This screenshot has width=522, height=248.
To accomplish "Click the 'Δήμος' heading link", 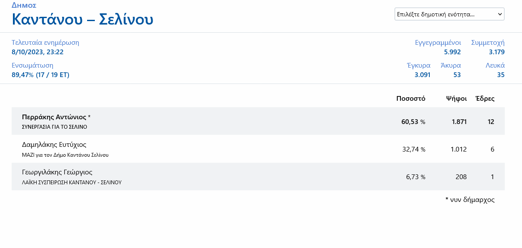I will tap(24, 5).
